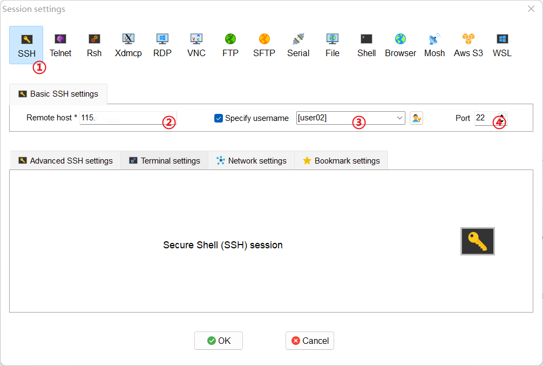Image resolution: width=543 pixels, height=366 pixels.
Task: Open the Advanced SSH settings tab
Action: coord(65,161)
